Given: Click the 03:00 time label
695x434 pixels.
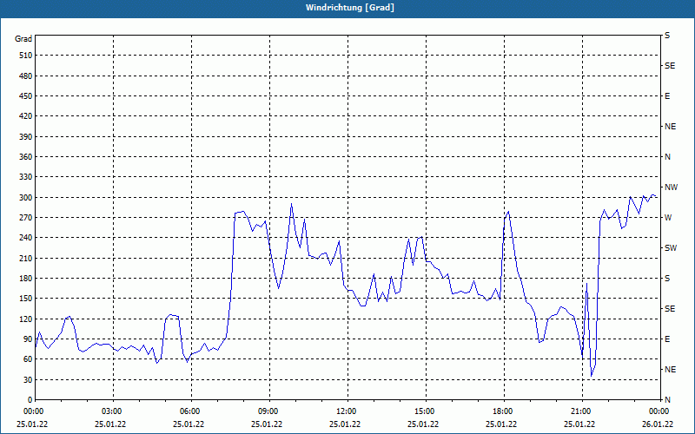Looking at the screenshot, I should pyautogui.click(x=114, y=411).
